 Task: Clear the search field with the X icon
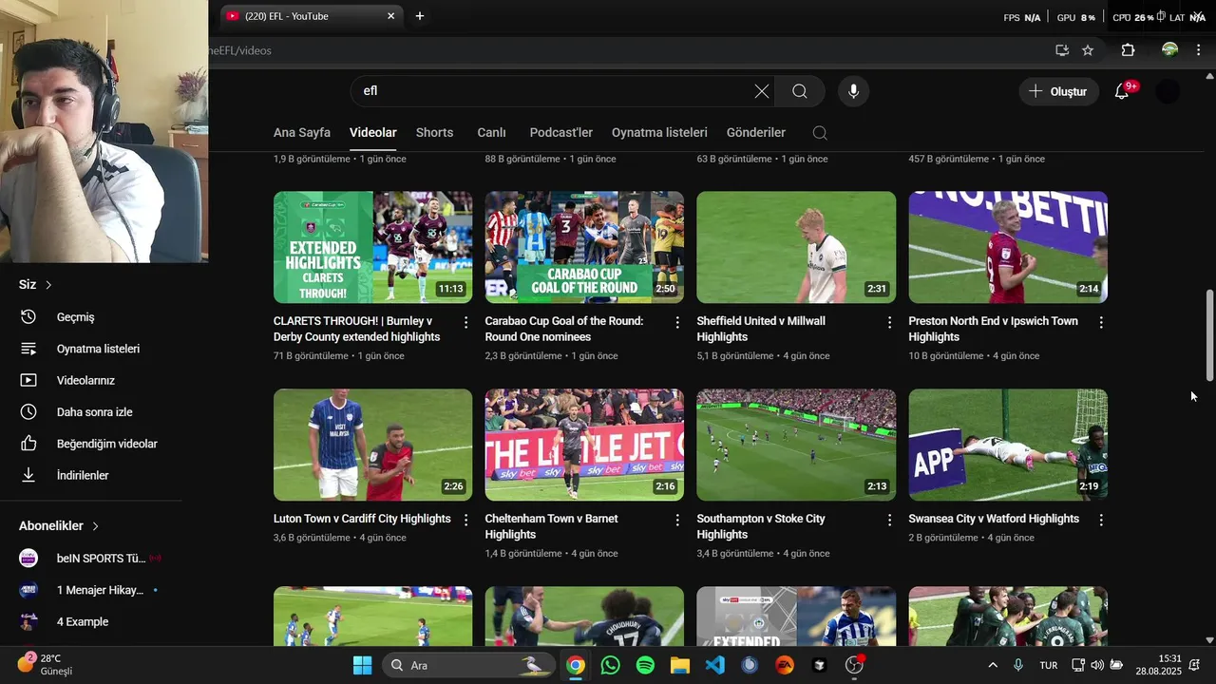pos(762,91)
